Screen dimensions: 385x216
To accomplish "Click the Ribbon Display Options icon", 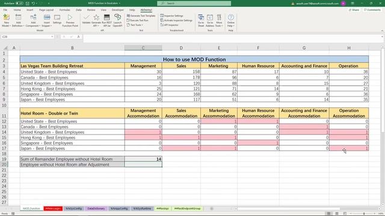I will coord(353,4).
